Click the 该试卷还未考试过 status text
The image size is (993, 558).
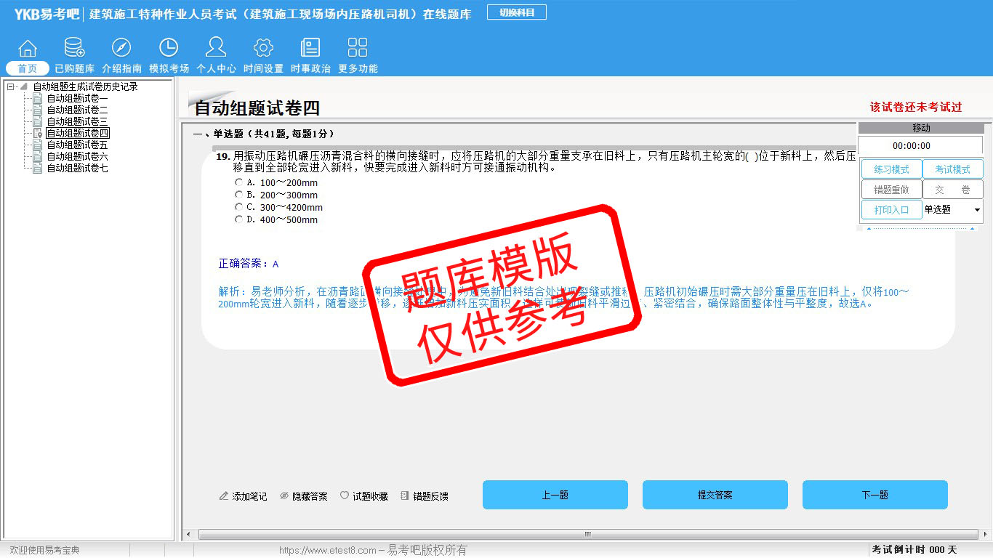pyautogui.click(x=916, y=107)
